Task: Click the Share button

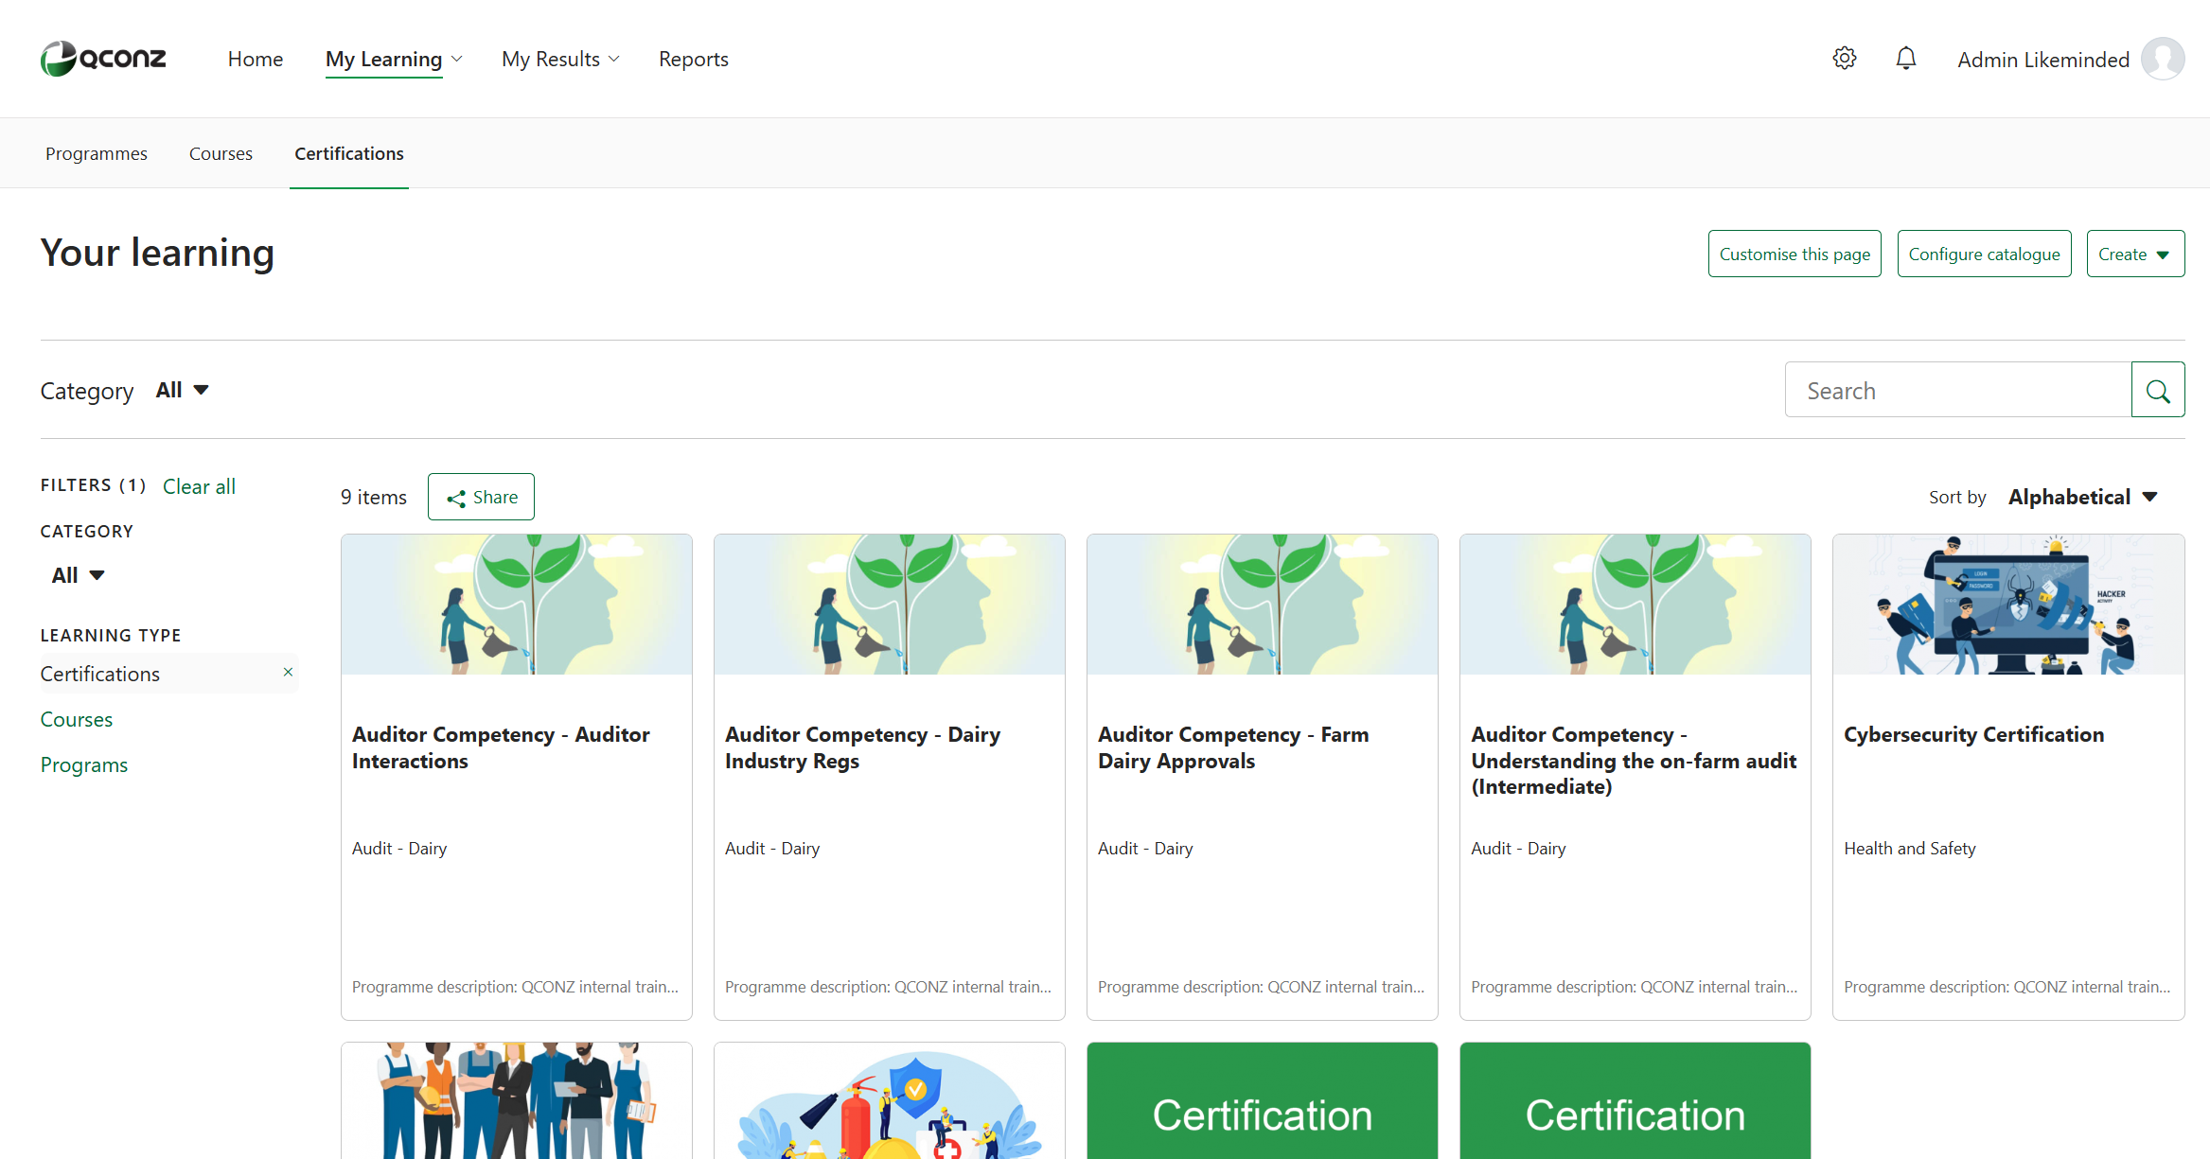Action: click(x=481, y=497)
